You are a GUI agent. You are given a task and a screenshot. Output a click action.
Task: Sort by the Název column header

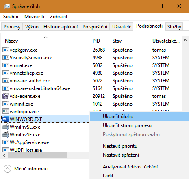(x=46, y=41)
